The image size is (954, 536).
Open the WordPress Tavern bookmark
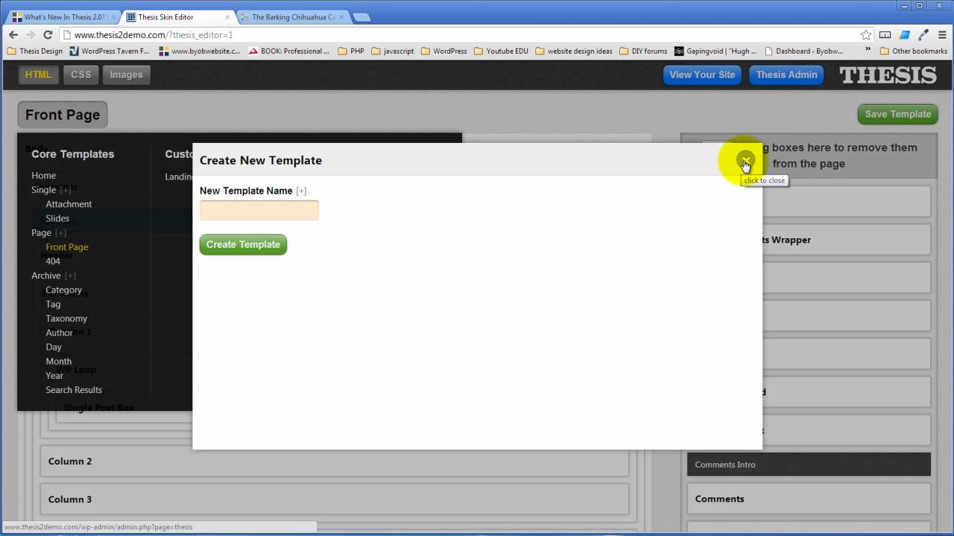tap(110, 51)
